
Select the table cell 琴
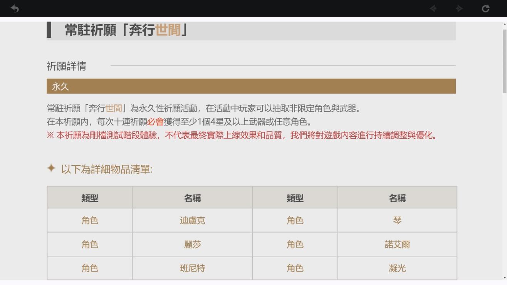point(397,220)
